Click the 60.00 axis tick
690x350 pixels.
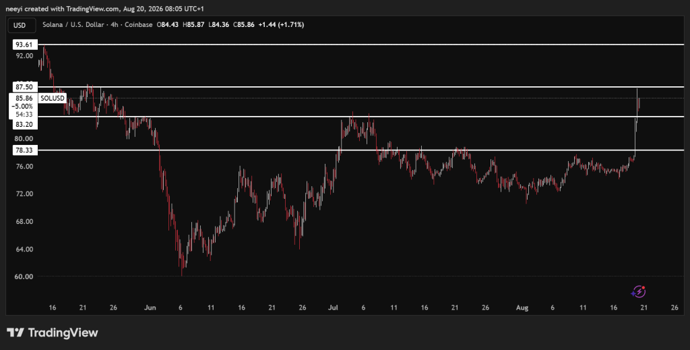click(x=24, y=277)
